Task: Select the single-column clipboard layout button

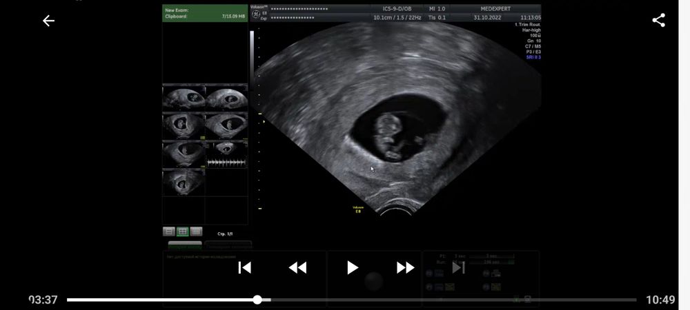Action: click(168, 231)
